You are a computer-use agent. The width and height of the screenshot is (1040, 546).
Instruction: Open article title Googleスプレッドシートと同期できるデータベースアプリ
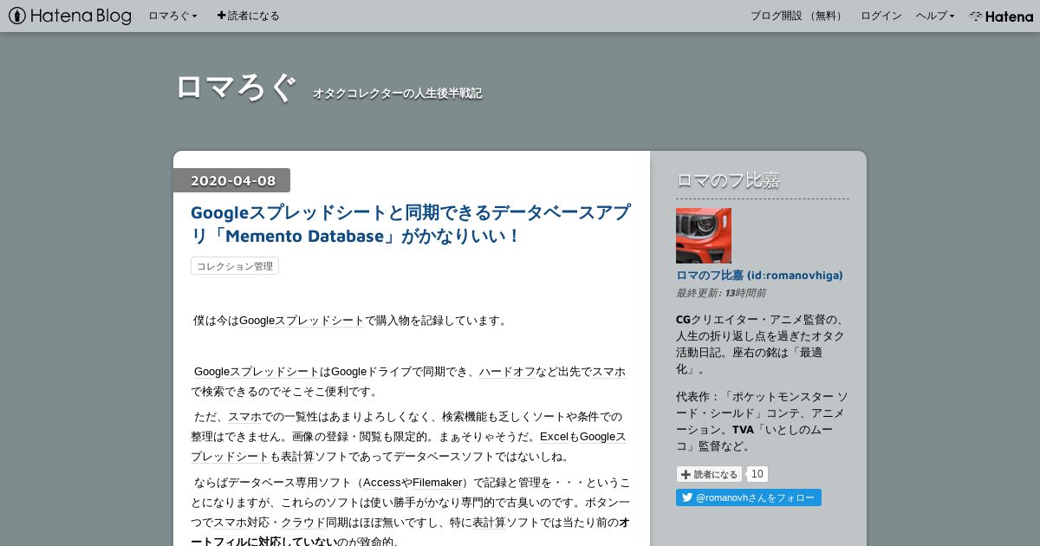411,224
